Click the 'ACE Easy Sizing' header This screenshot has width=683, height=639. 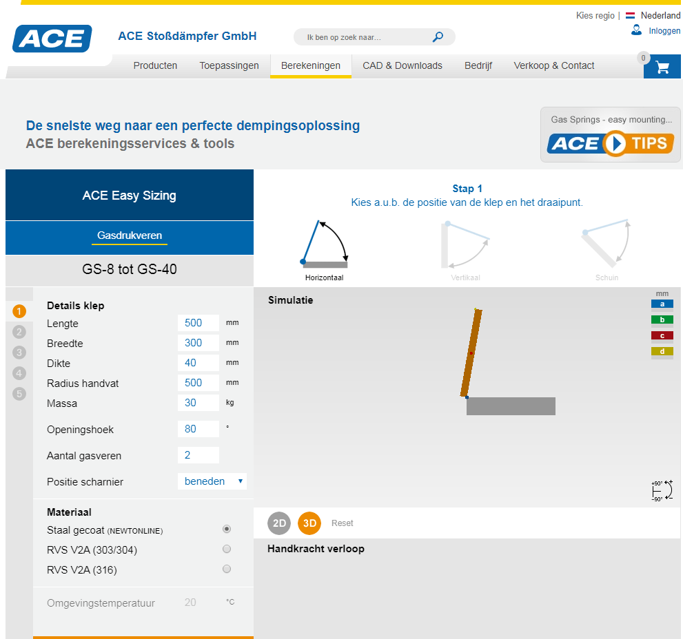[x=130, y=196]
